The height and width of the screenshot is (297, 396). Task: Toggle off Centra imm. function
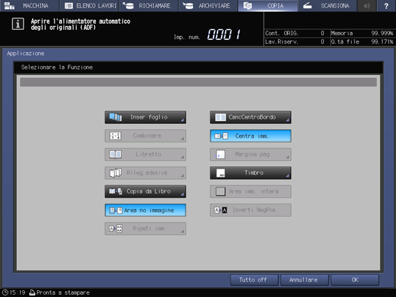250,136
